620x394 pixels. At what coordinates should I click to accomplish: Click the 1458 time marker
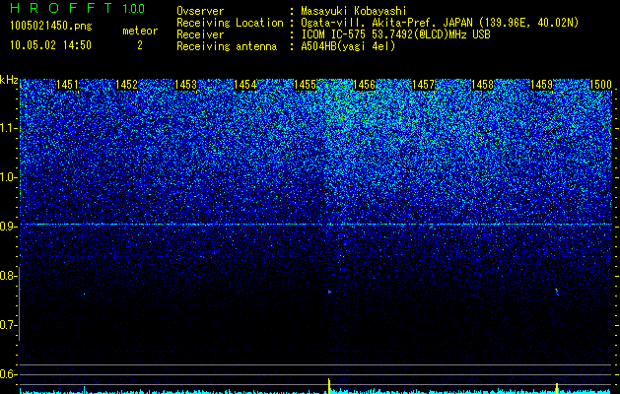coord(482,85)
